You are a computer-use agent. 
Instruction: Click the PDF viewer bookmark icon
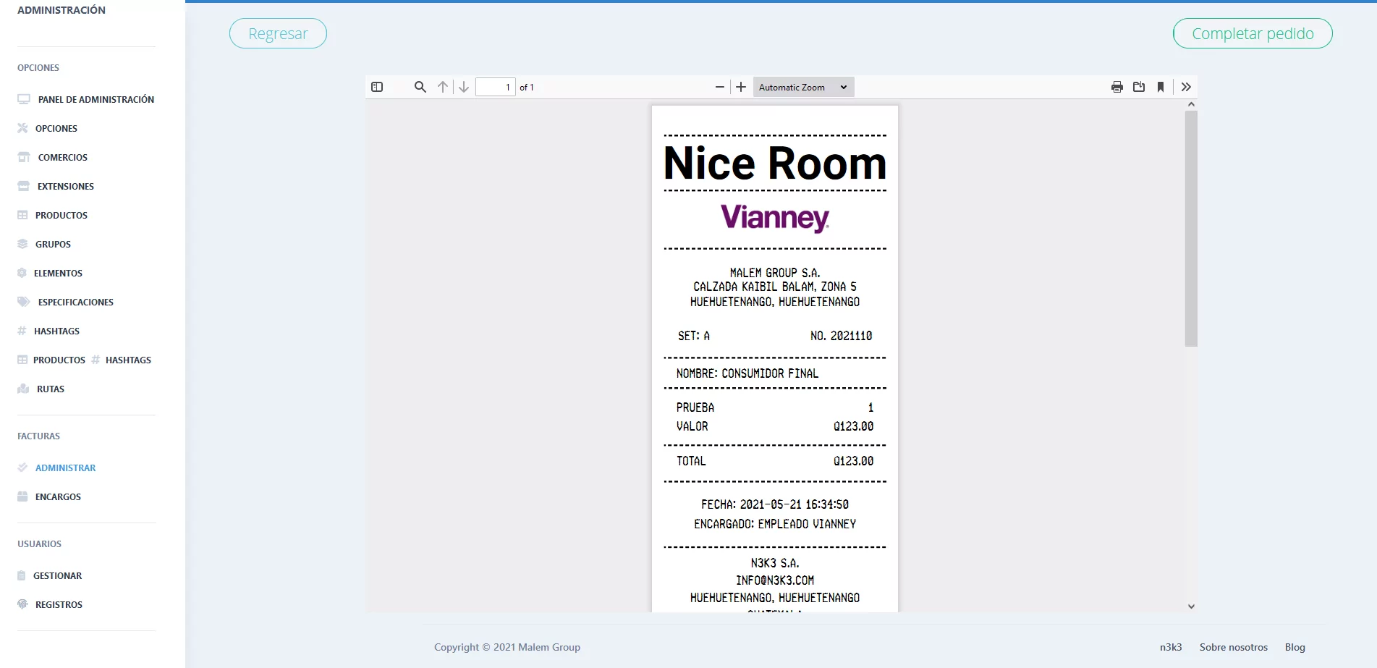click(x=1161, y=87)
